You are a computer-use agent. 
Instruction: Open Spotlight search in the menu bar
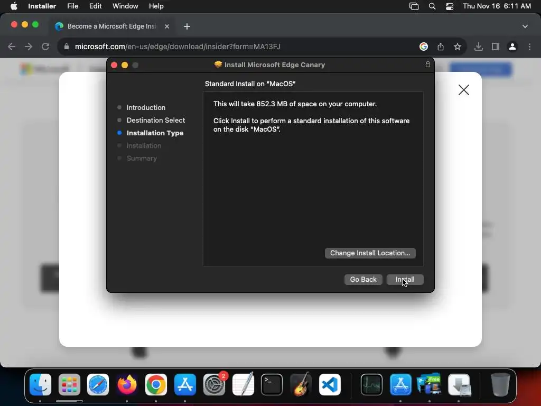(x=432, y=6)
